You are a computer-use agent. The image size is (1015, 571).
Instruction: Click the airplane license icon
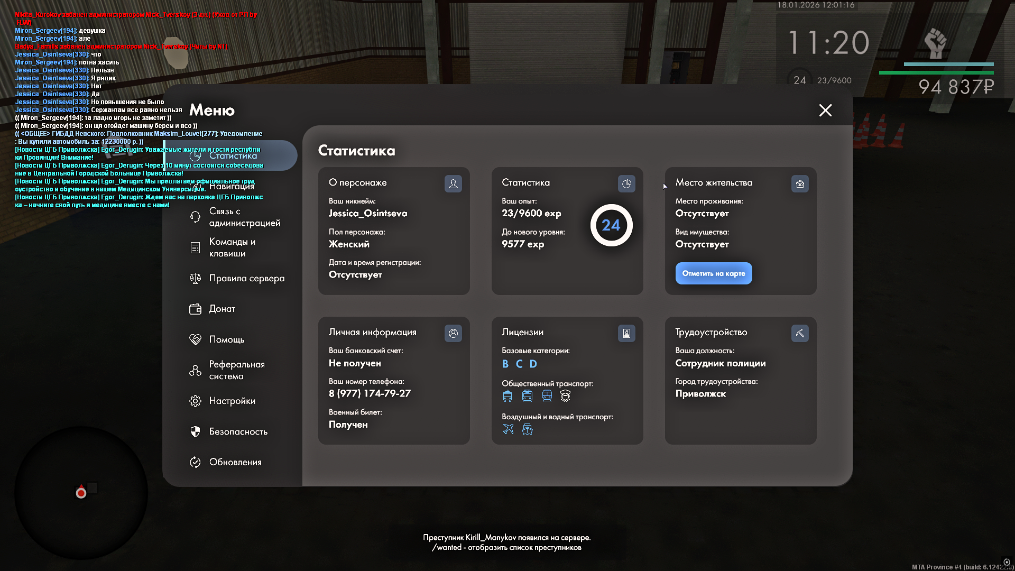click(508, 429)
